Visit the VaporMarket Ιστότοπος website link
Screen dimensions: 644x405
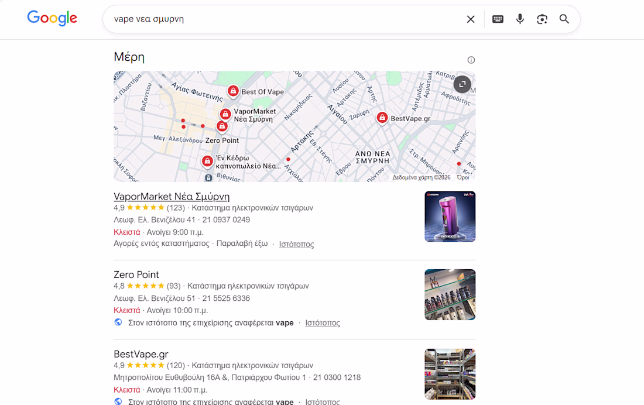coord(297,244)
